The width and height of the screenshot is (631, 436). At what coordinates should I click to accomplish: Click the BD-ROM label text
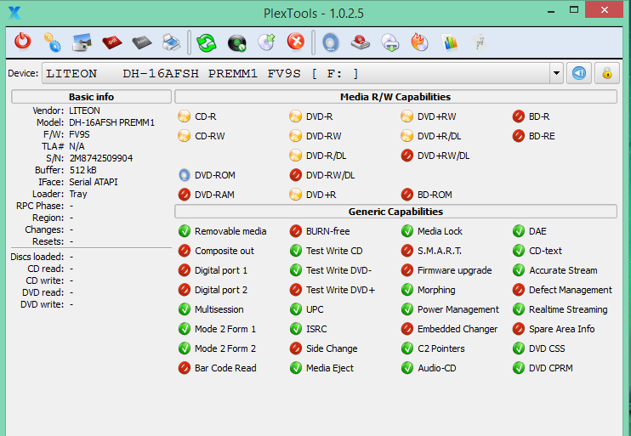(435, 195)
